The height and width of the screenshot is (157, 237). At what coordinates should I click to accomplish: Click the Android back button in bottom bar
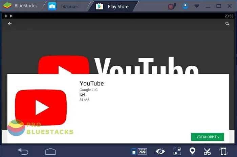[23, 151]
